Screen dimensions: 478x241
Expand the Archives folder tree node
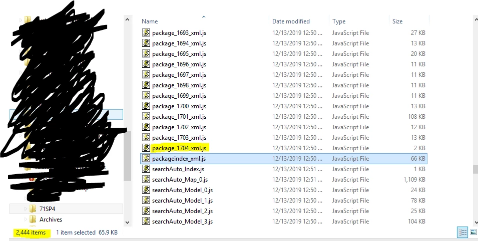[26, 219]
